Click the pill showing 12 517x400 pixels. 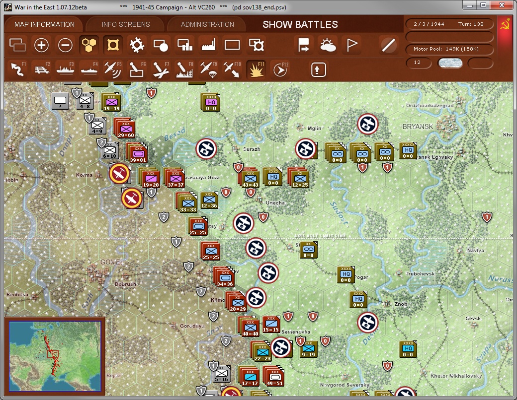(x=419, y=63)
